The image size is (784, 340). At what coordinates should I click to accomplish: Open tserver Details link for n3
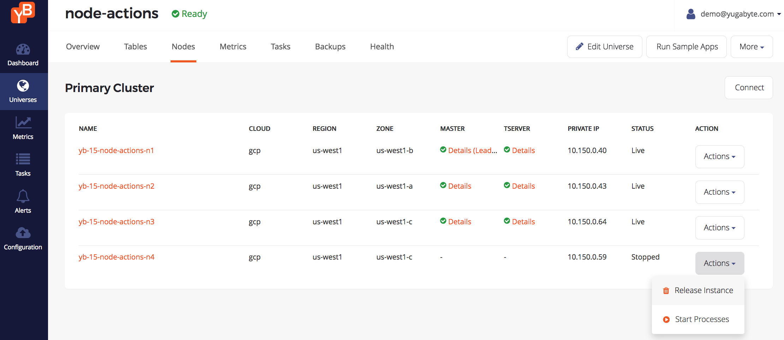tap(523, 222)
